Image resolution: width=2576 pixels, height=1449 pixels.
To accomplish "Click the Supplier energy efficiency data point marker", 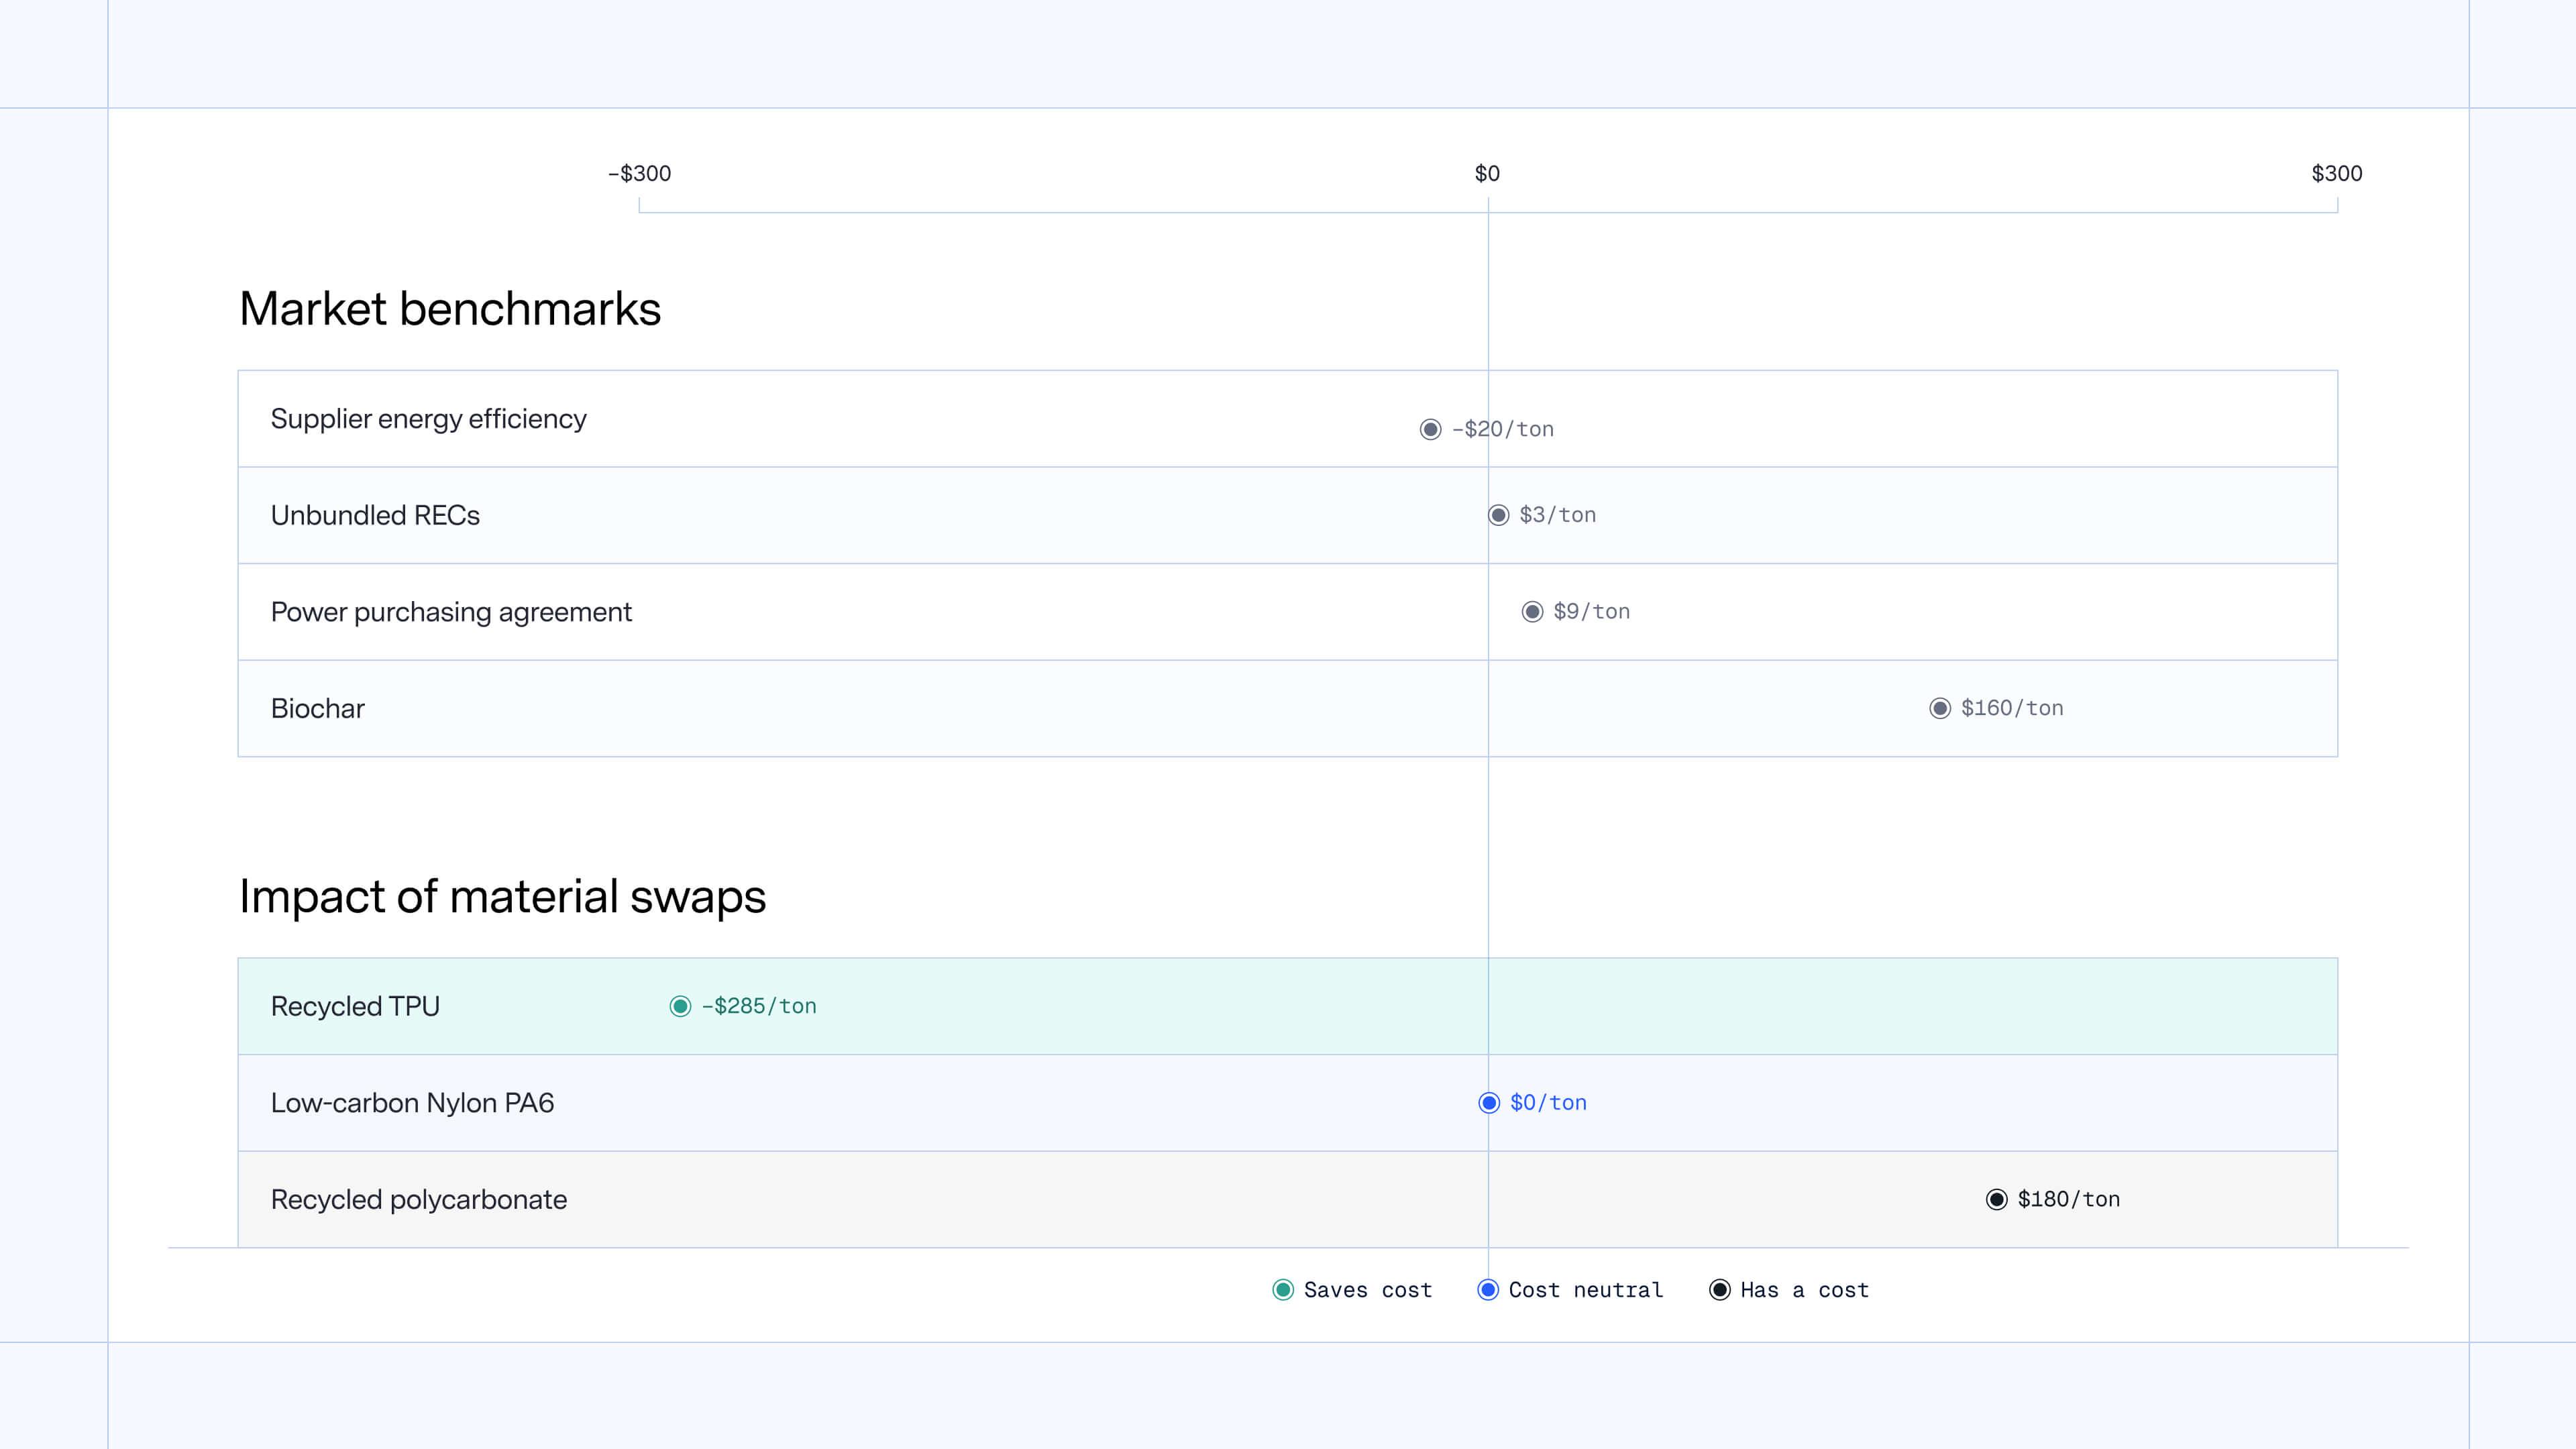I will 1430,429.
